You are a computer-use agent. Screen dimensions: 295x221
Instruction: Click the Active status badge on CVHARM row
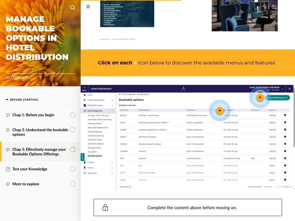[x=273, y=151]
